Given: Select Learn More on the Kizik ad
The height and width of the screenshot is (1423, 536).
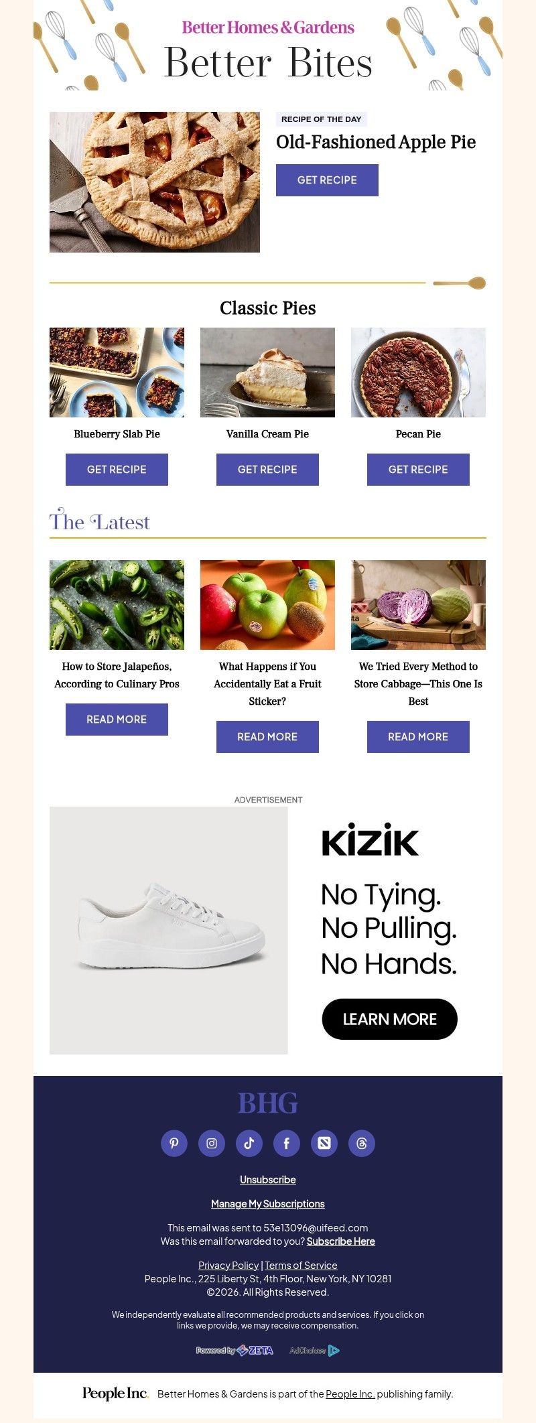Looking at the screenshot, I should coord(389,1019).
